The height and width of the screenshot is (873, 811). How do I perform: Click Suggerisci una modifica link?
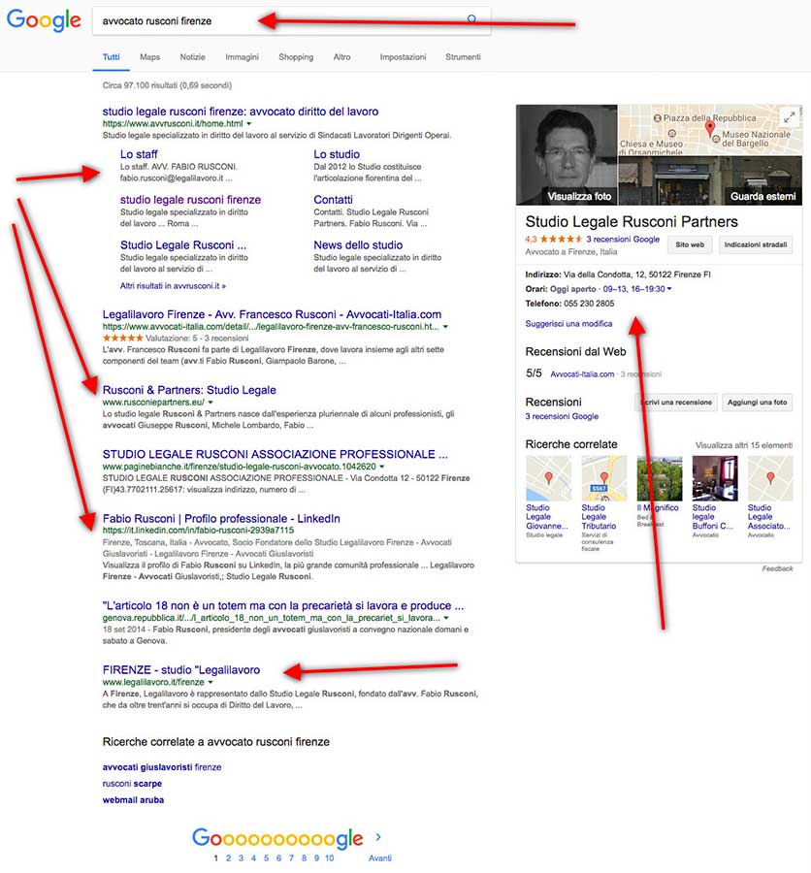pyautogui.click(x=568, y=323)
